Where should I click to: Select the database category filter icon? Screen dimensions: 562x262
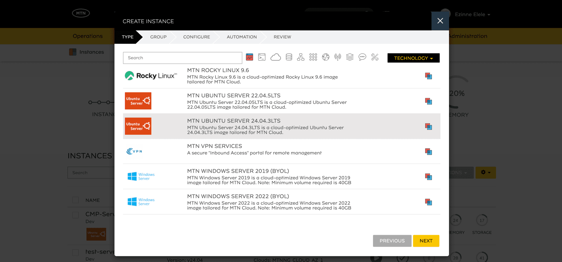289,57
